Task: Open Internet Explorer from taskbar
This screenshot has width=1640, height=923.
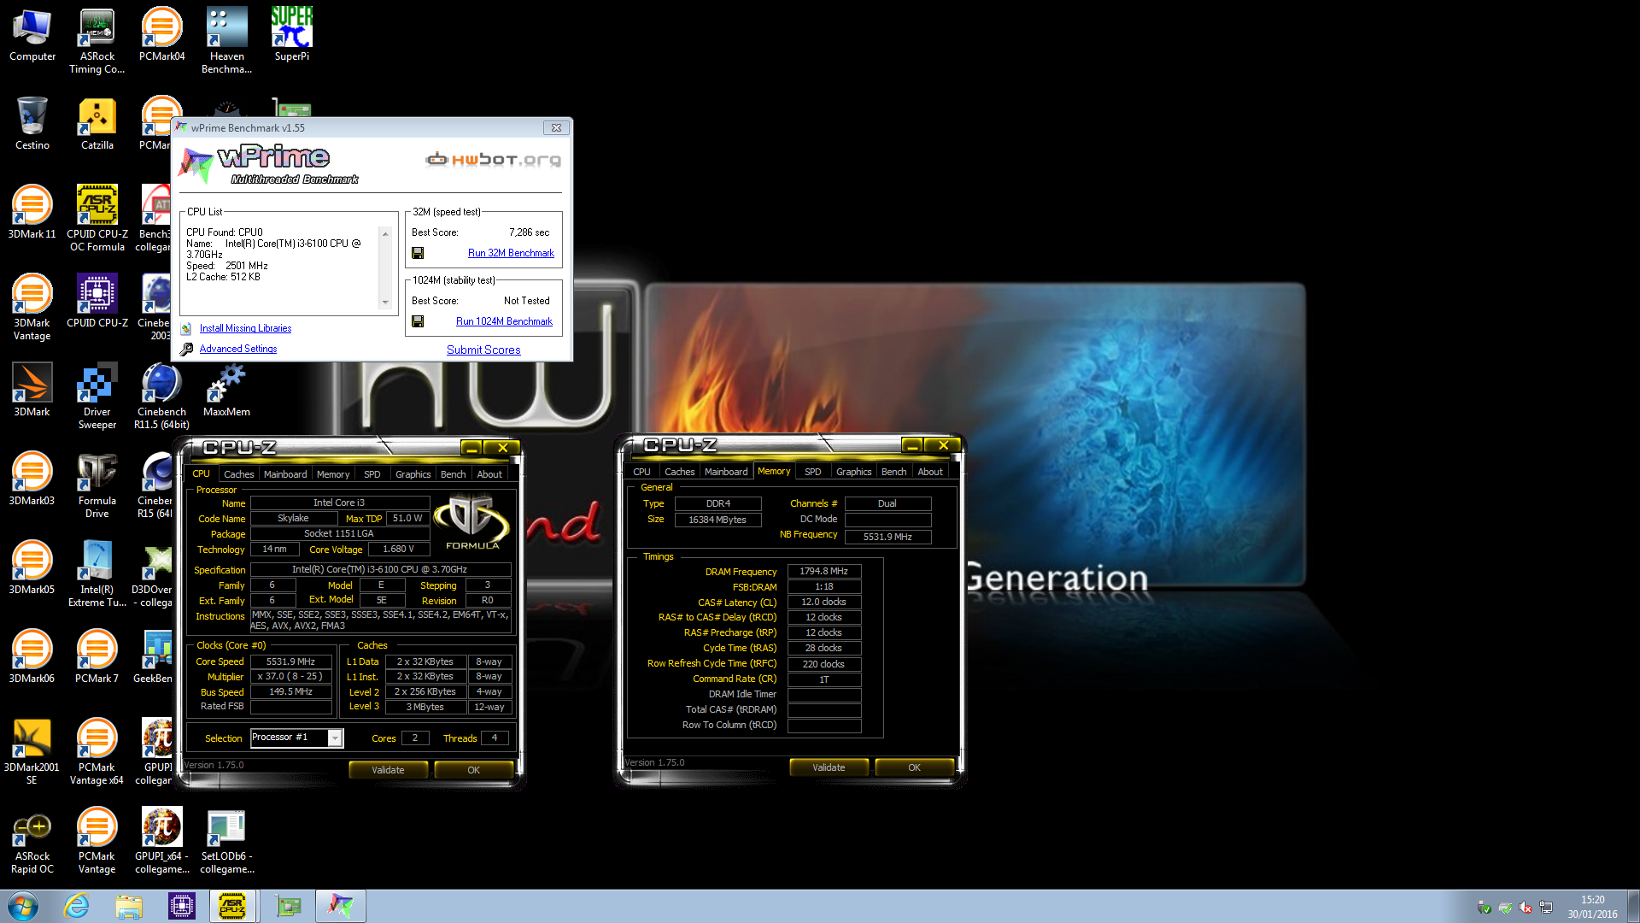Action: (77, 906)
